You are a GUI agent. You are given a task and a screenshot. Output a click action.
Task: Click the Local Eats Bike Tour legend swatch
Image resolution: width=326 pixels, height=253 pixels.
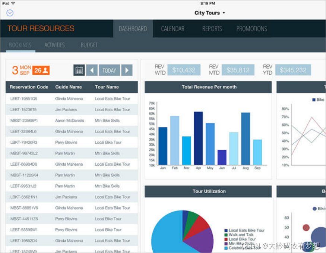coord(226,231)
